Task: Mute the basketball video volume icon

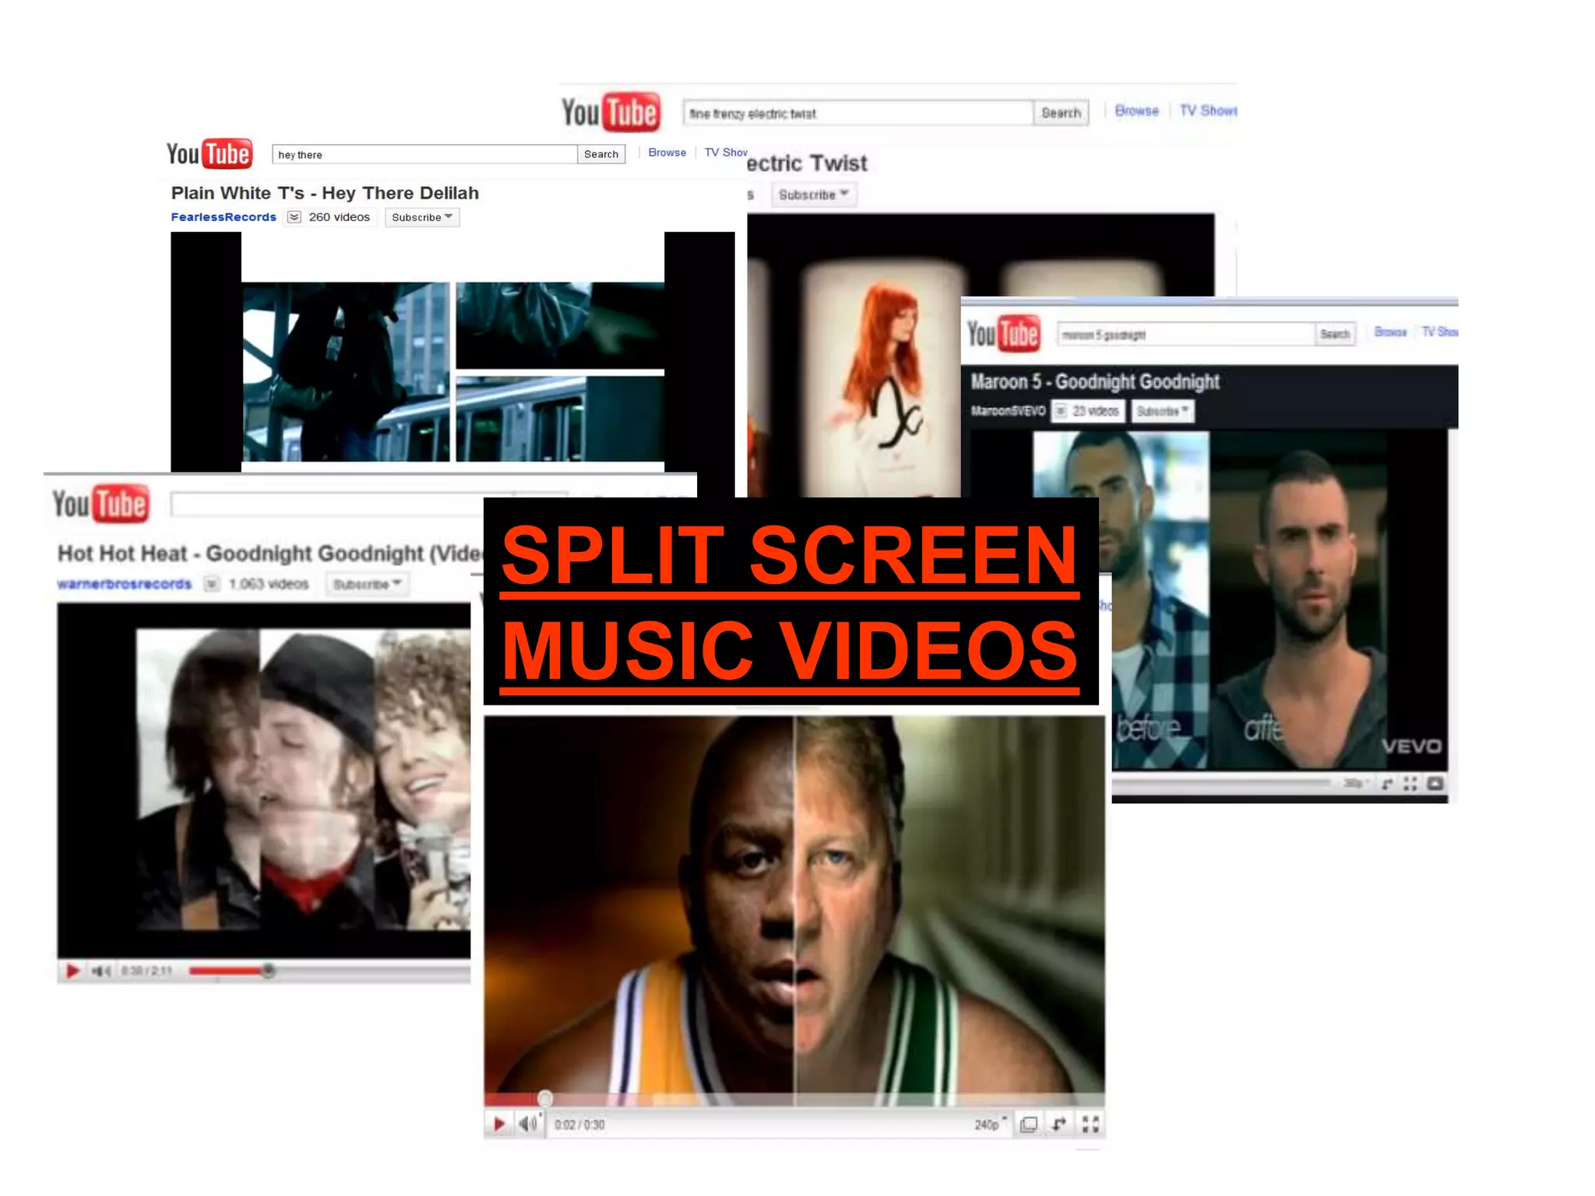Action: [529, 1124]
